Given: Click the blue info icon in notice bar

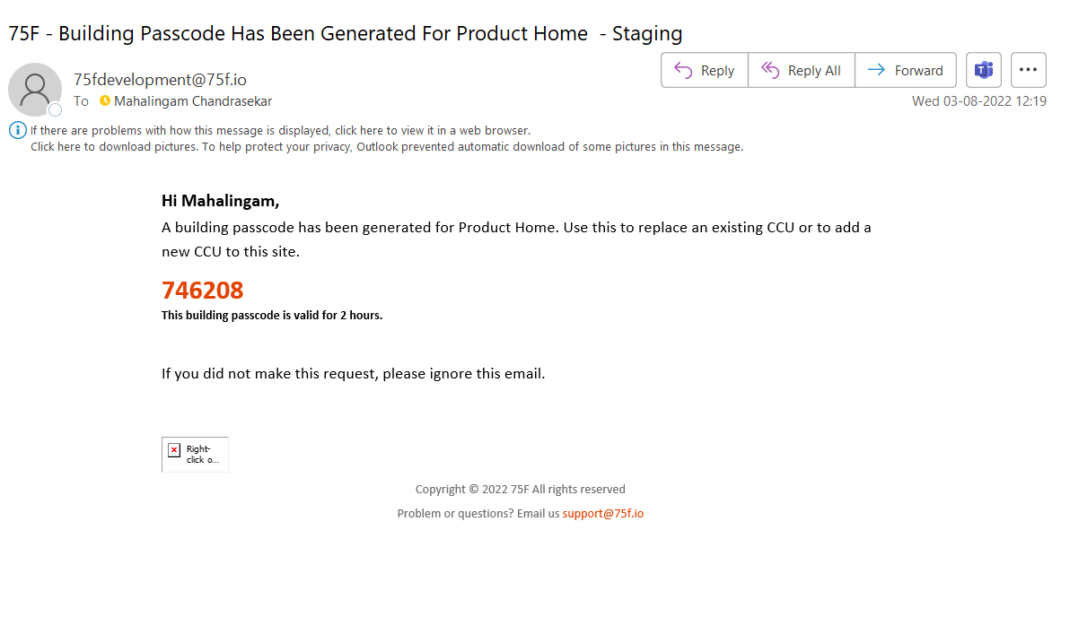Looking at the screenshot, I should 18,130.
